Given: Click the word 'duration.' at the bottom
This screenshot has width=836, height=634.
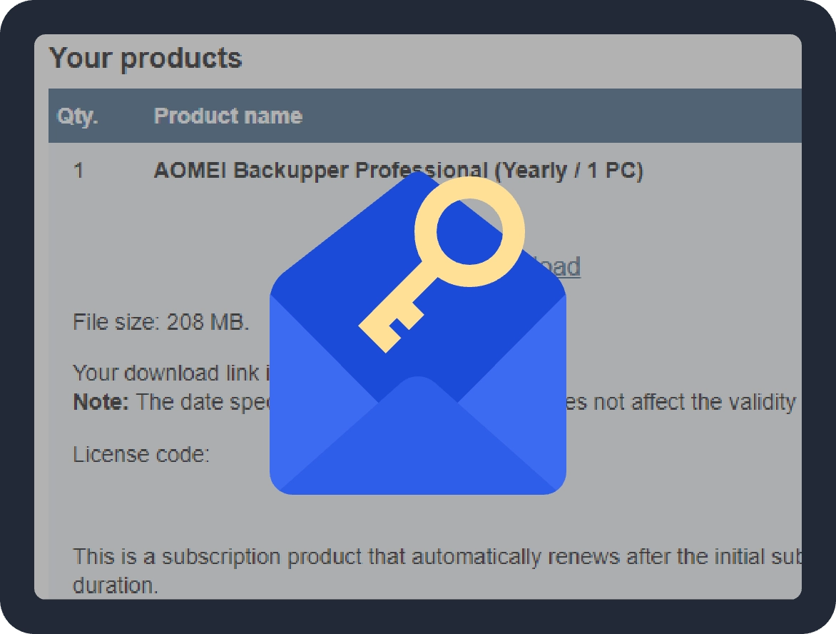Looking at the screenshot, I should 115,585.
